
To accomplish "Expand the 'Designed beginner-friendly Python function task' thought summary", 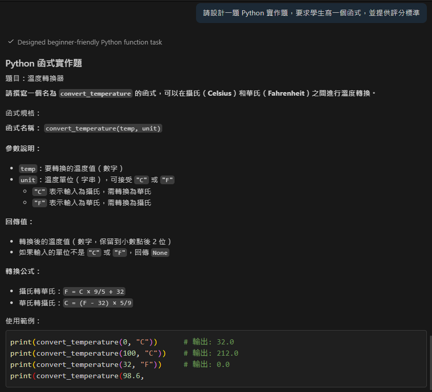I will 88,42.
